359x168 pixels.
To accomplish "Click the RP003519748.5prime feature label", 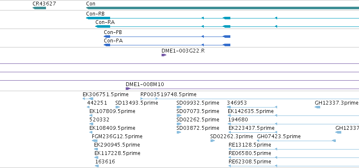I will 168,94.
